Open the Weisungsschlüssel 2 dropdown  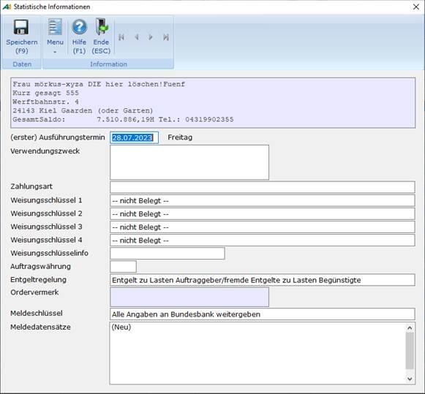(x=263, y=214)
